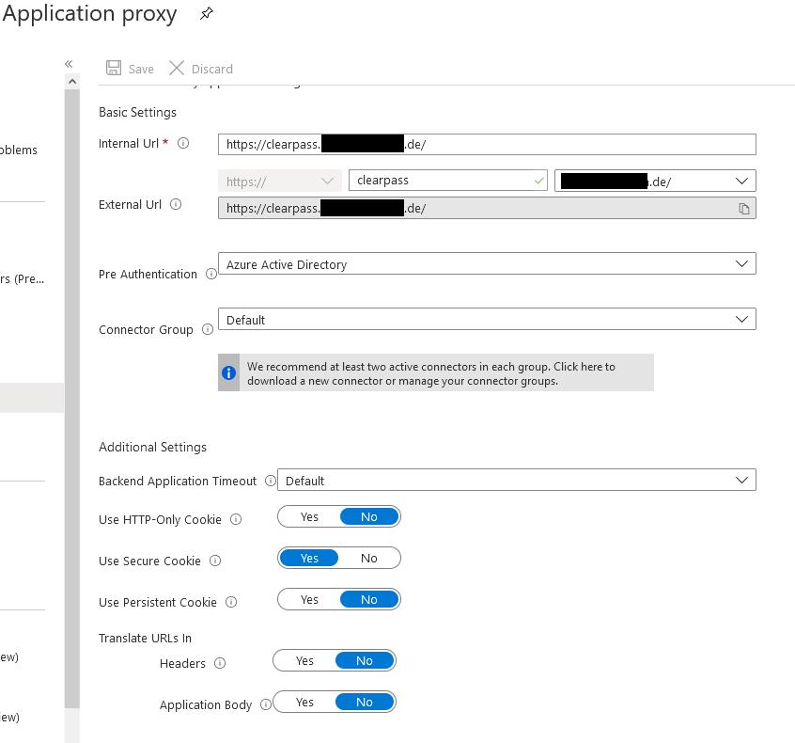Image resolution: width=795 pixels, height=743 pixels.
Task: Collapse the left navigation pane
Action: pos(68,63)
